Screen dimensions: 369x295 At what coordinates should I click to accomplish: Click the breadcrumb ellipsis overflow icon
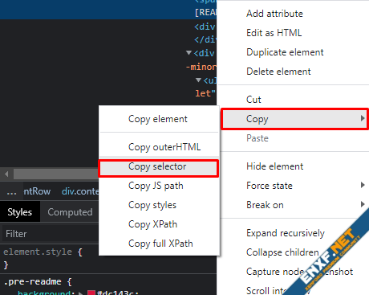11,192
